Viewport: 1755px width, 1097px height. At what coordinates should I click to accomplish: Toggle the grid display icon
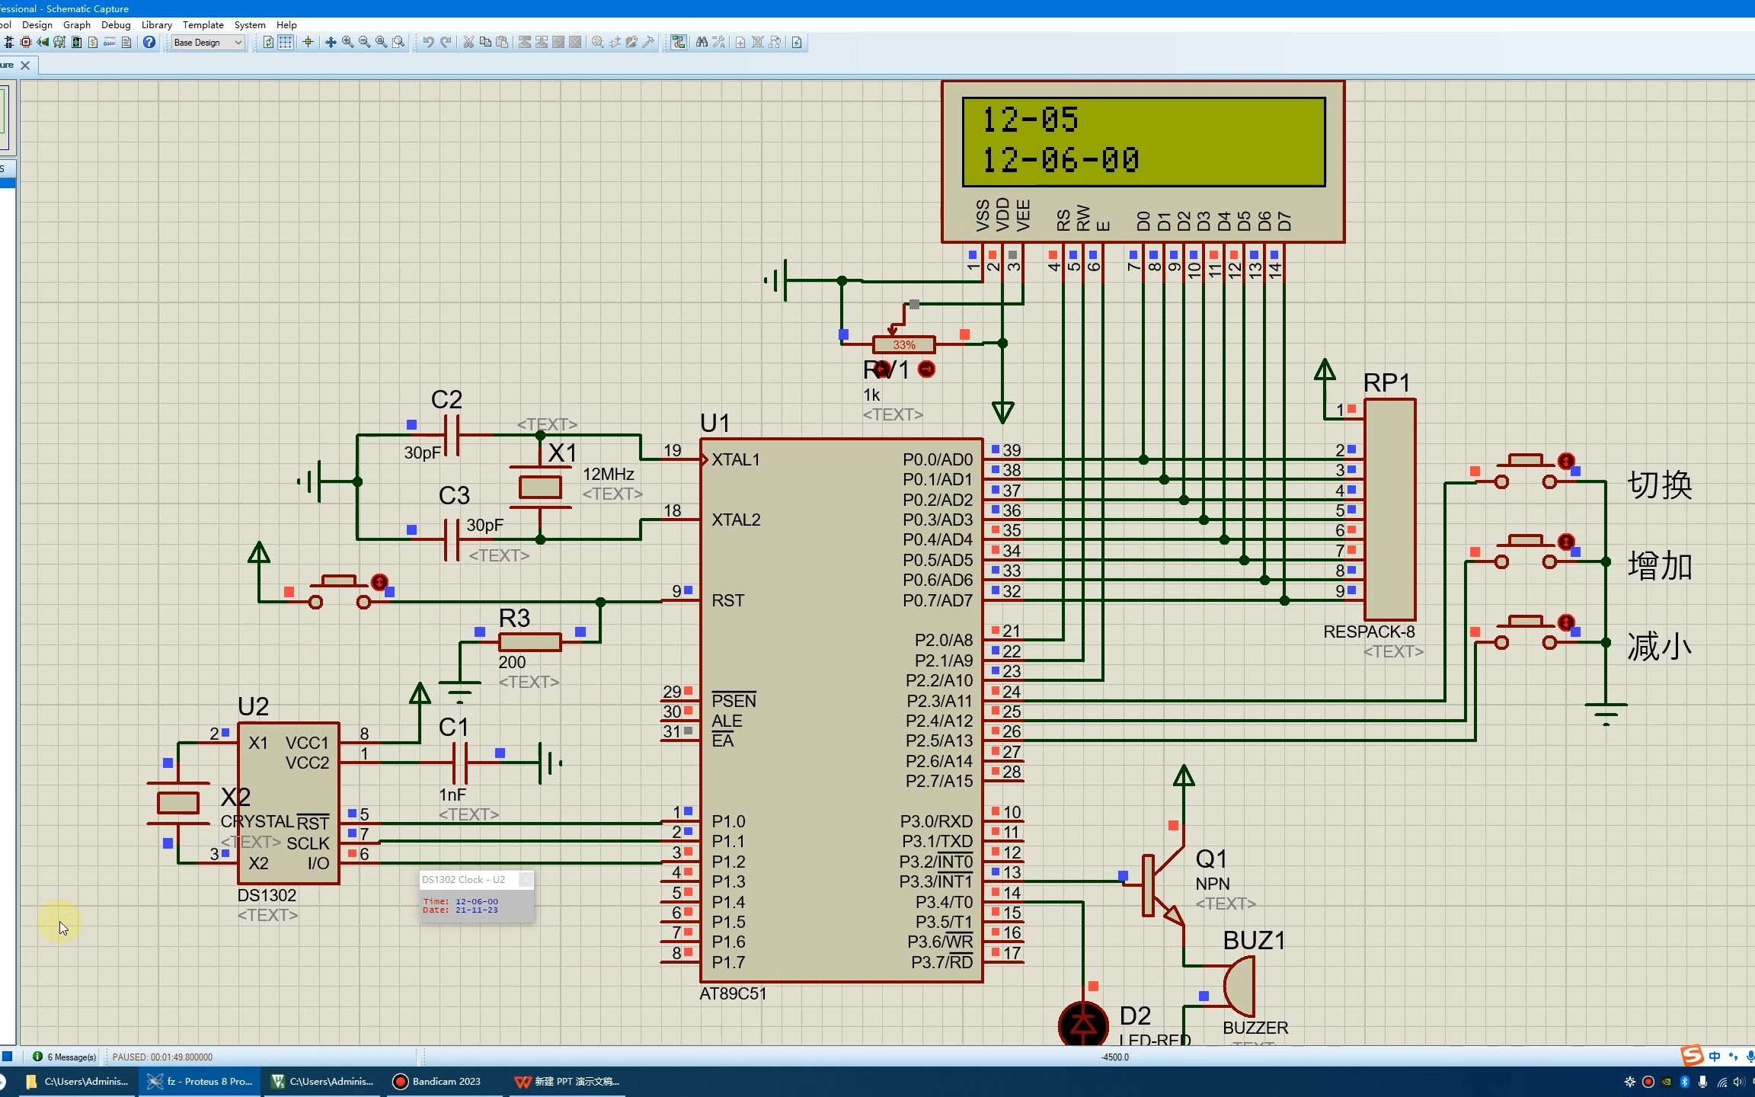click(x=285, y=43)
